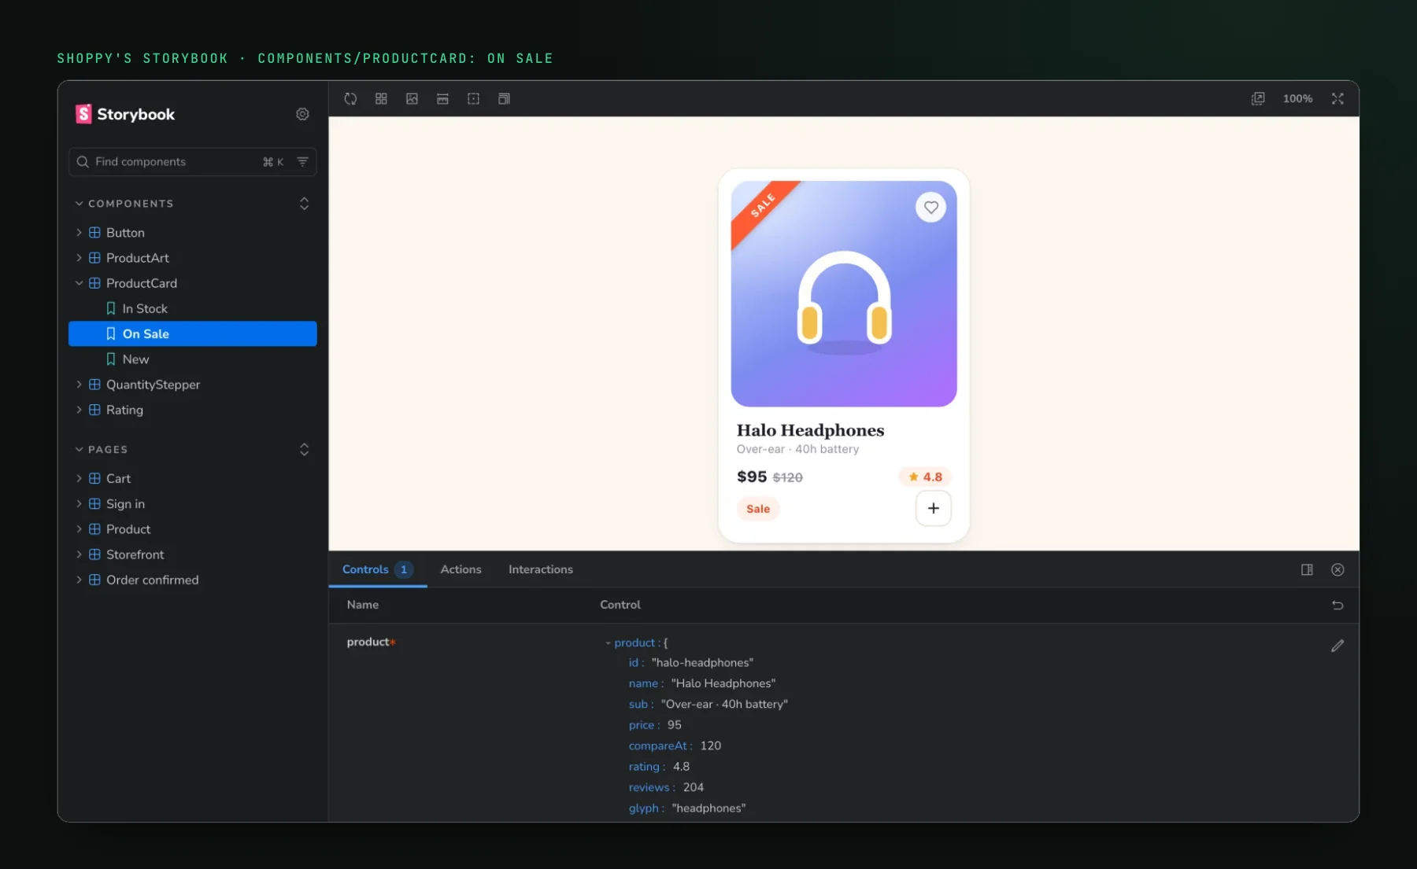
Task: Add Halo Headphones with the plus button
Action: (934, 508)
